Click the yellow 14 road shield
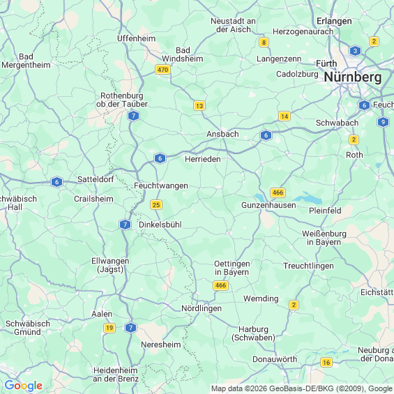The height and width of the screenshot is (394, 394). pos(285,116)
